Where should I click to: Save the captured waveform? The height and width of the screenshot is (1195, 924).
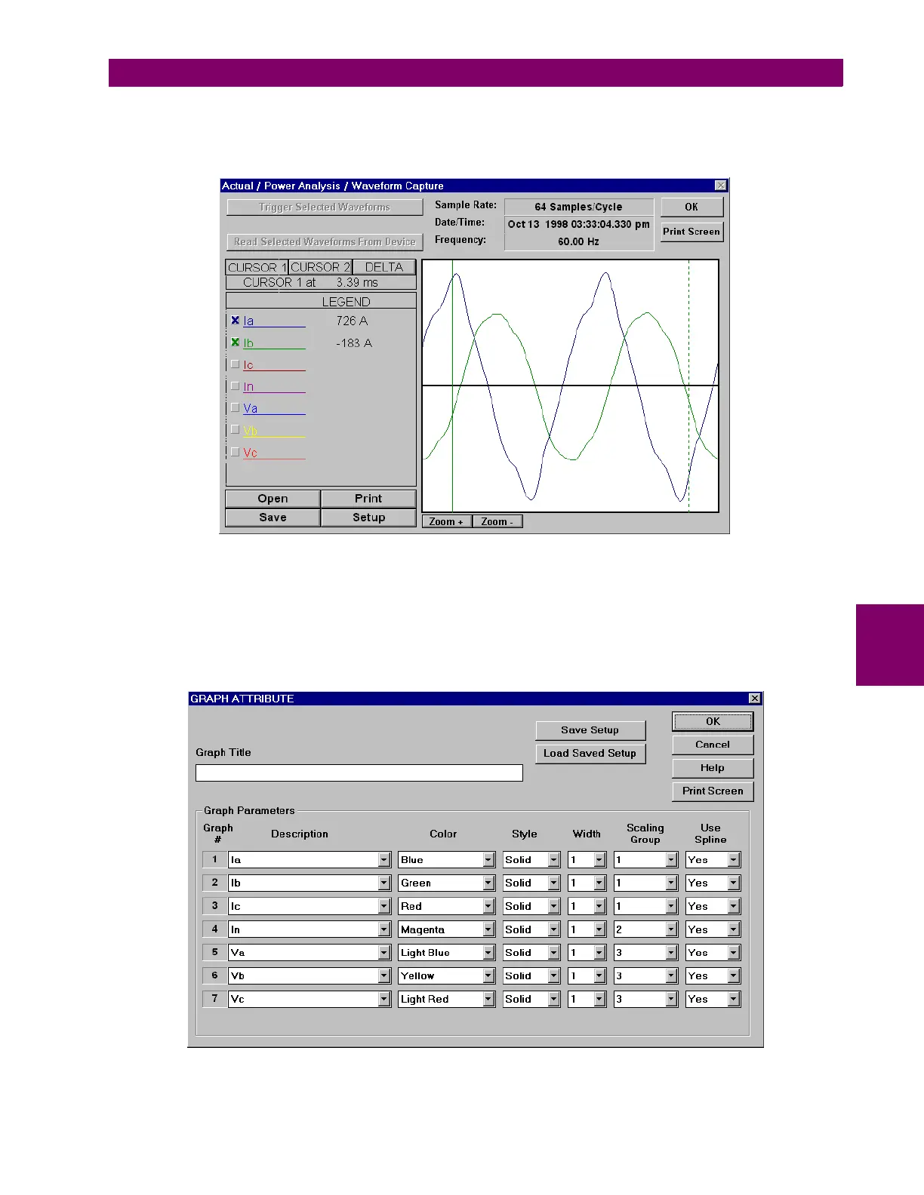(x=273, y=518)
